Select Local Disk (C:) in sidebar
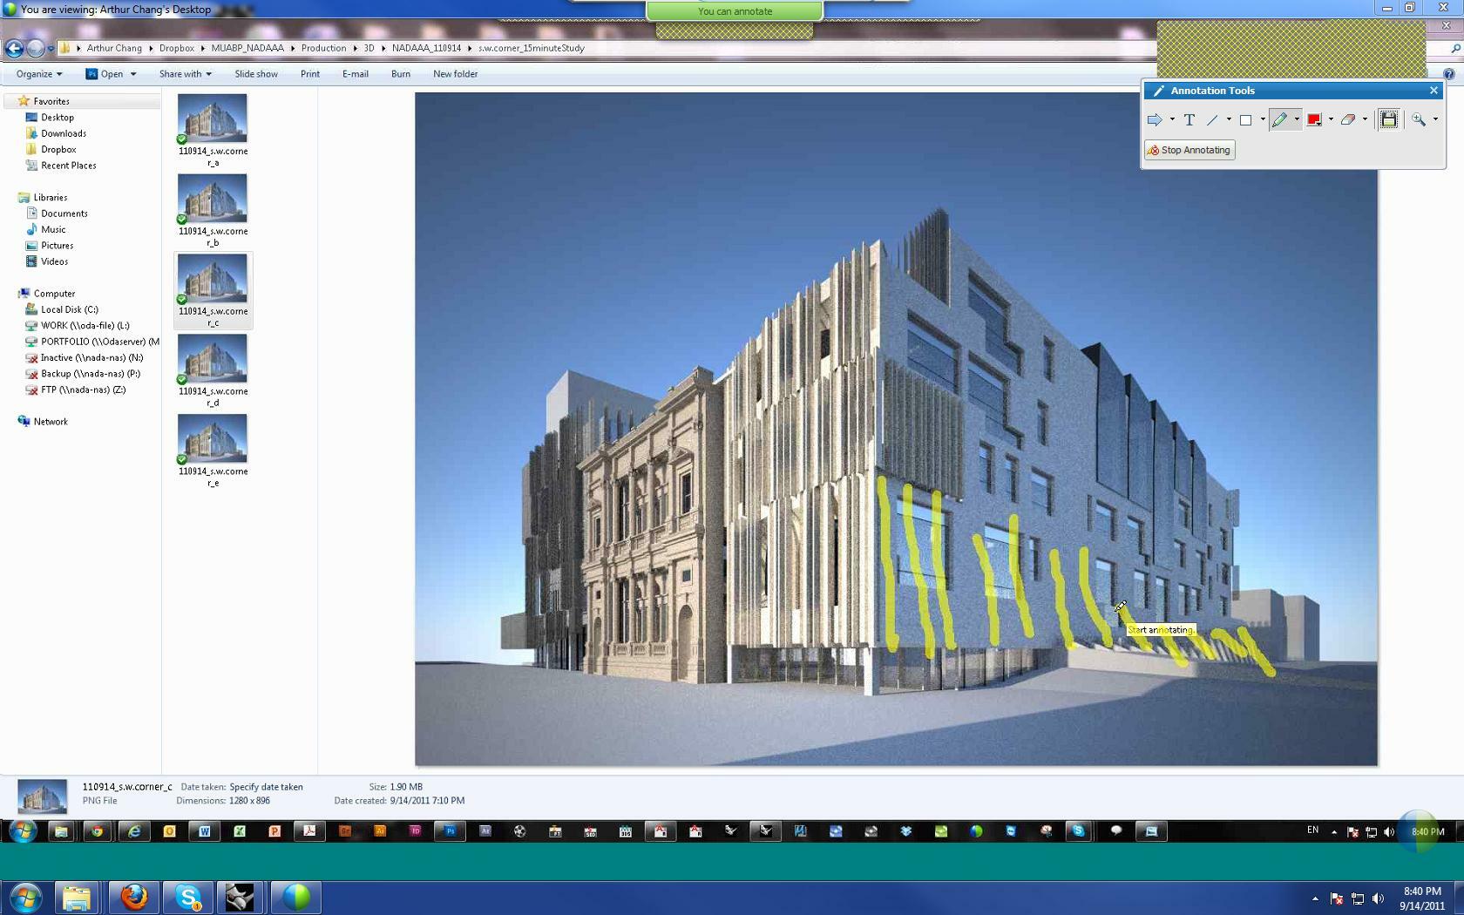Viewport: 1464px width, 915px height. click(x=69, y=309)
